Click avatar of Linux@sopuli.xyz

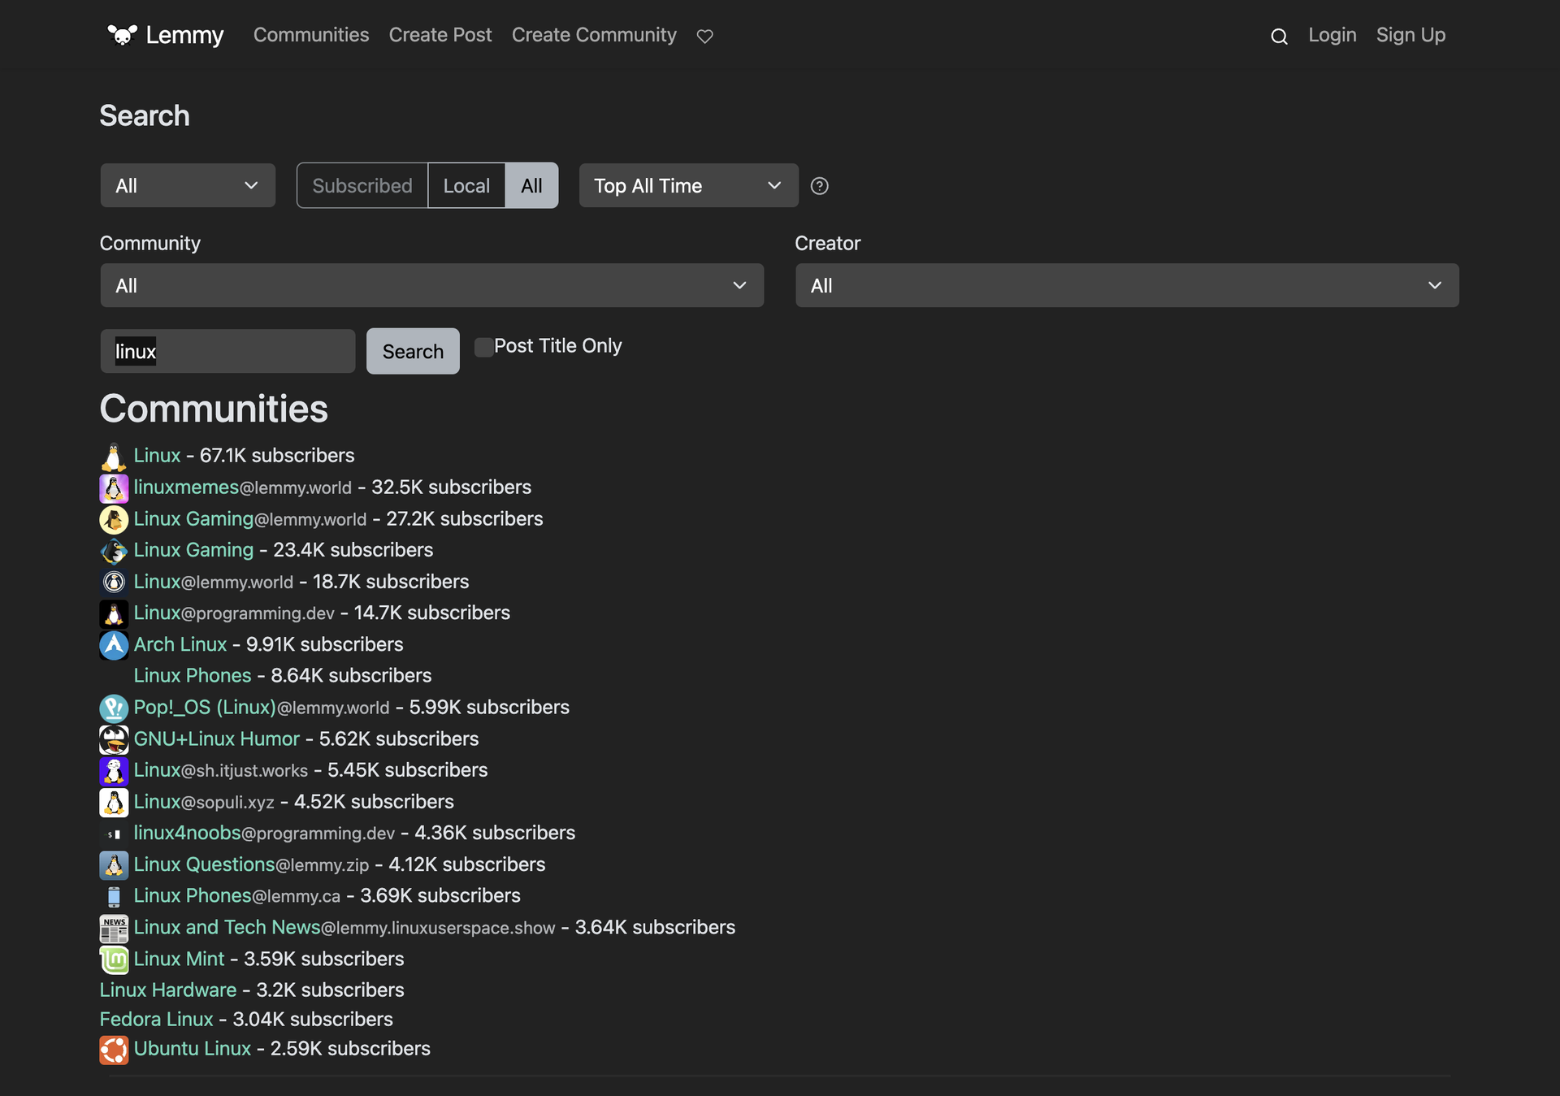coord(114,803)
